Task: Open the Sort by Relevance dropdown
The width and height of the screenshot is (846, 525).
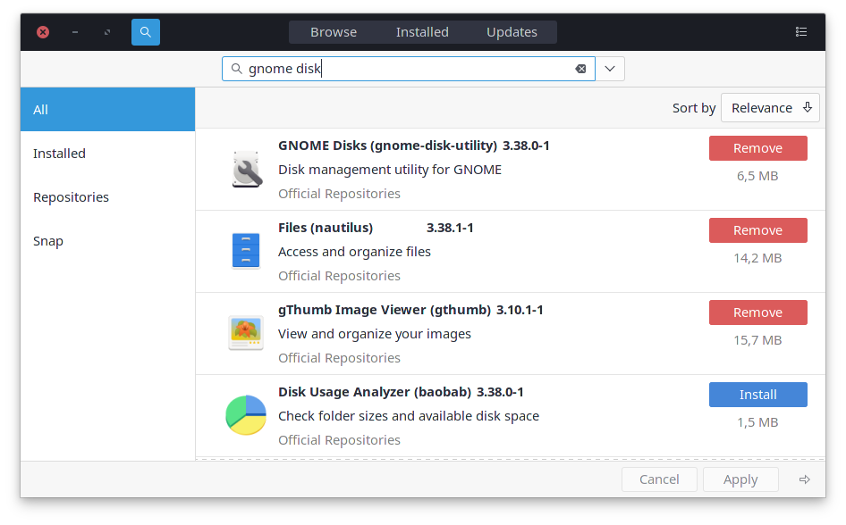Action: point(770,108)
